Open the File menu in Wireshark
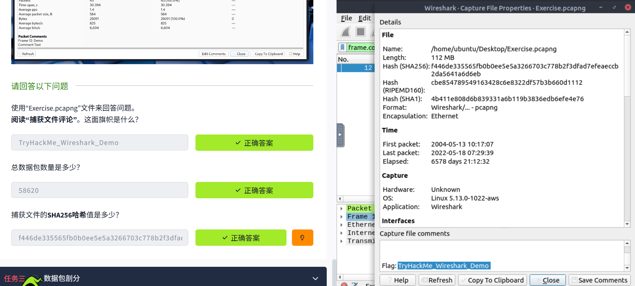 [x=346, y=18]
